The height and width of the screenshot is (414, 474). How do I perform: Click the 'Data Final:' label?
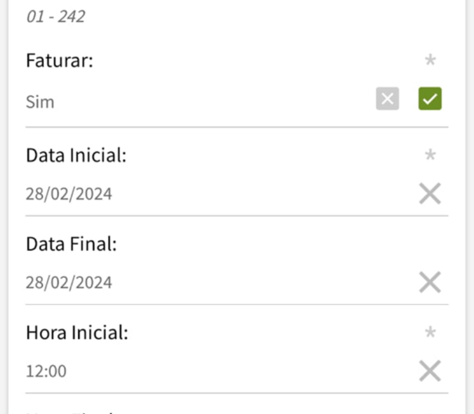click(71, 245)
